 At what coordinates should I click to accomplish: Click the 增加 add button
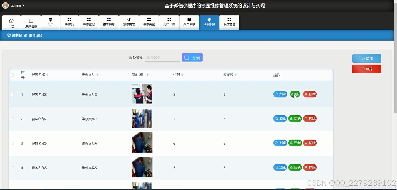(367, 58)
